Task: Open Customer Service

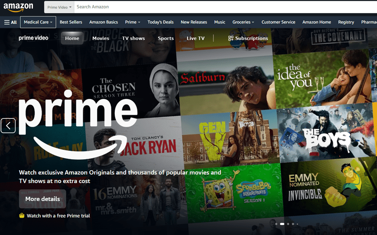Action: (x=278, y=22)
